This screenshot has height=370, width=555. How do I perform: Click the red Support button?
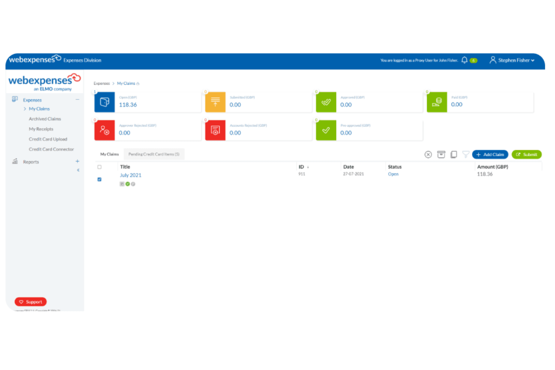[30, 302]
